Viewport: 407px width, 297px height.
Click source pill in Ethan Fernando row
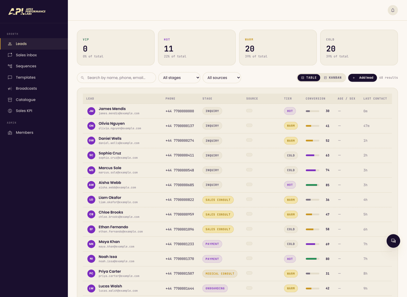click(249, 229)
